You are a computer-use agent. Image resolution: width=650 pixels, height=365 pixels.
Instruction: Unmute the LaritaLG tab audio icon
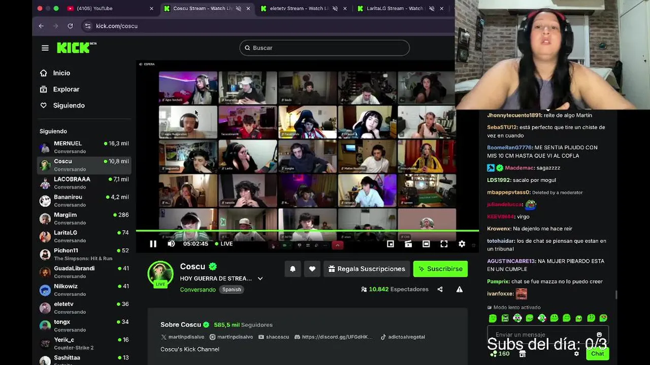click(x=432, y=9)
